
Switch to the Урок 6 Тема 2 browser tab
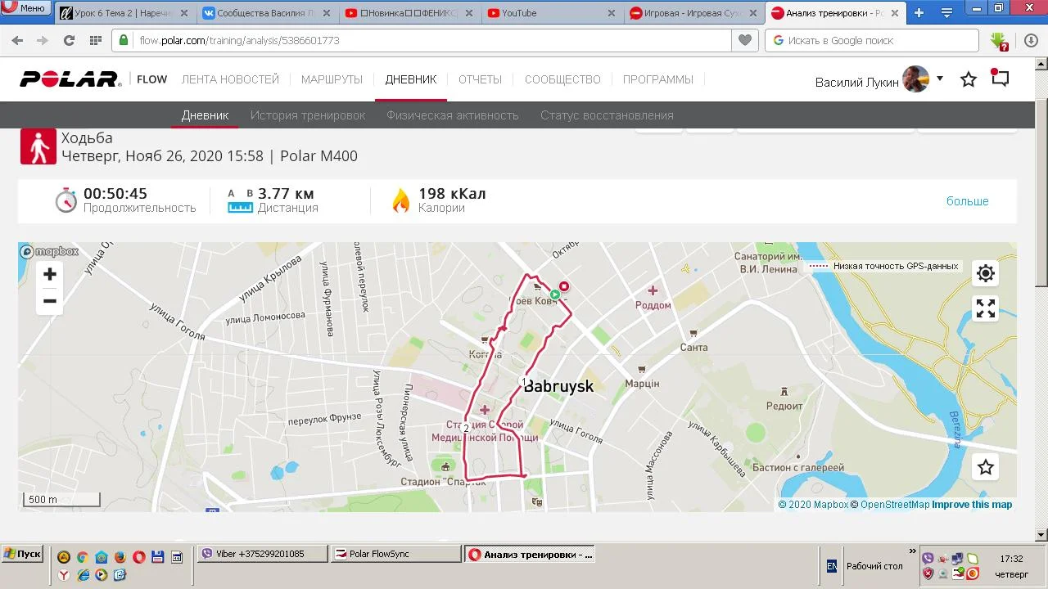pyautogui.click(x=124, y=13)
